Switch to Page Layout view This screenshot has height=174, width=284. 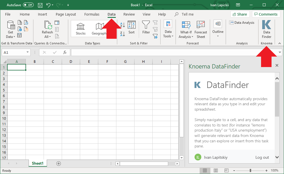(x=215, y=171)
